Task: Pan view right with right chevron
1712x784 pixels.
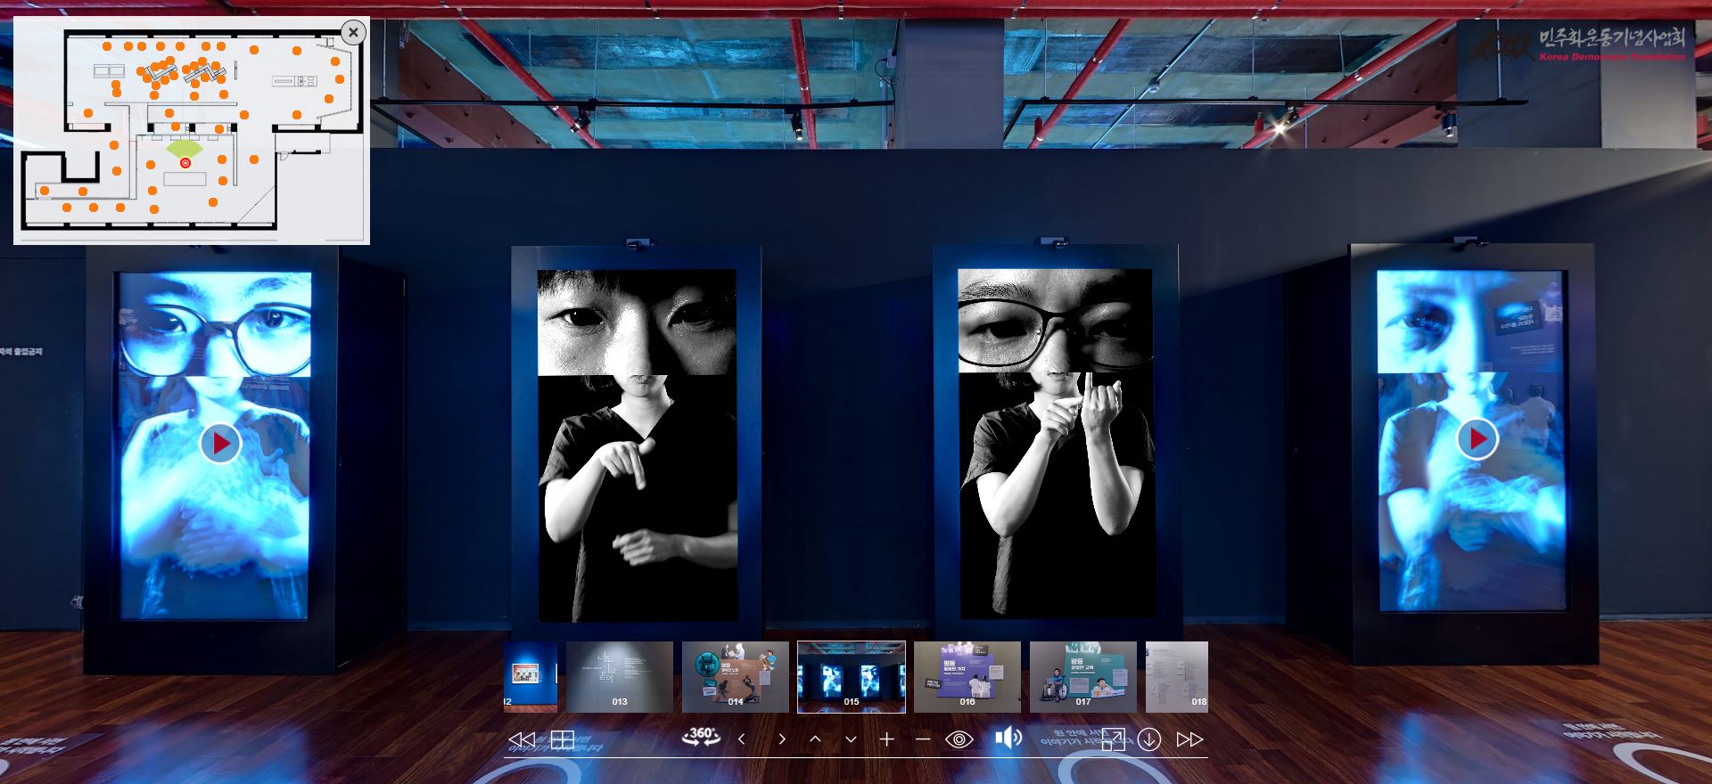Action: pos(782,739)
